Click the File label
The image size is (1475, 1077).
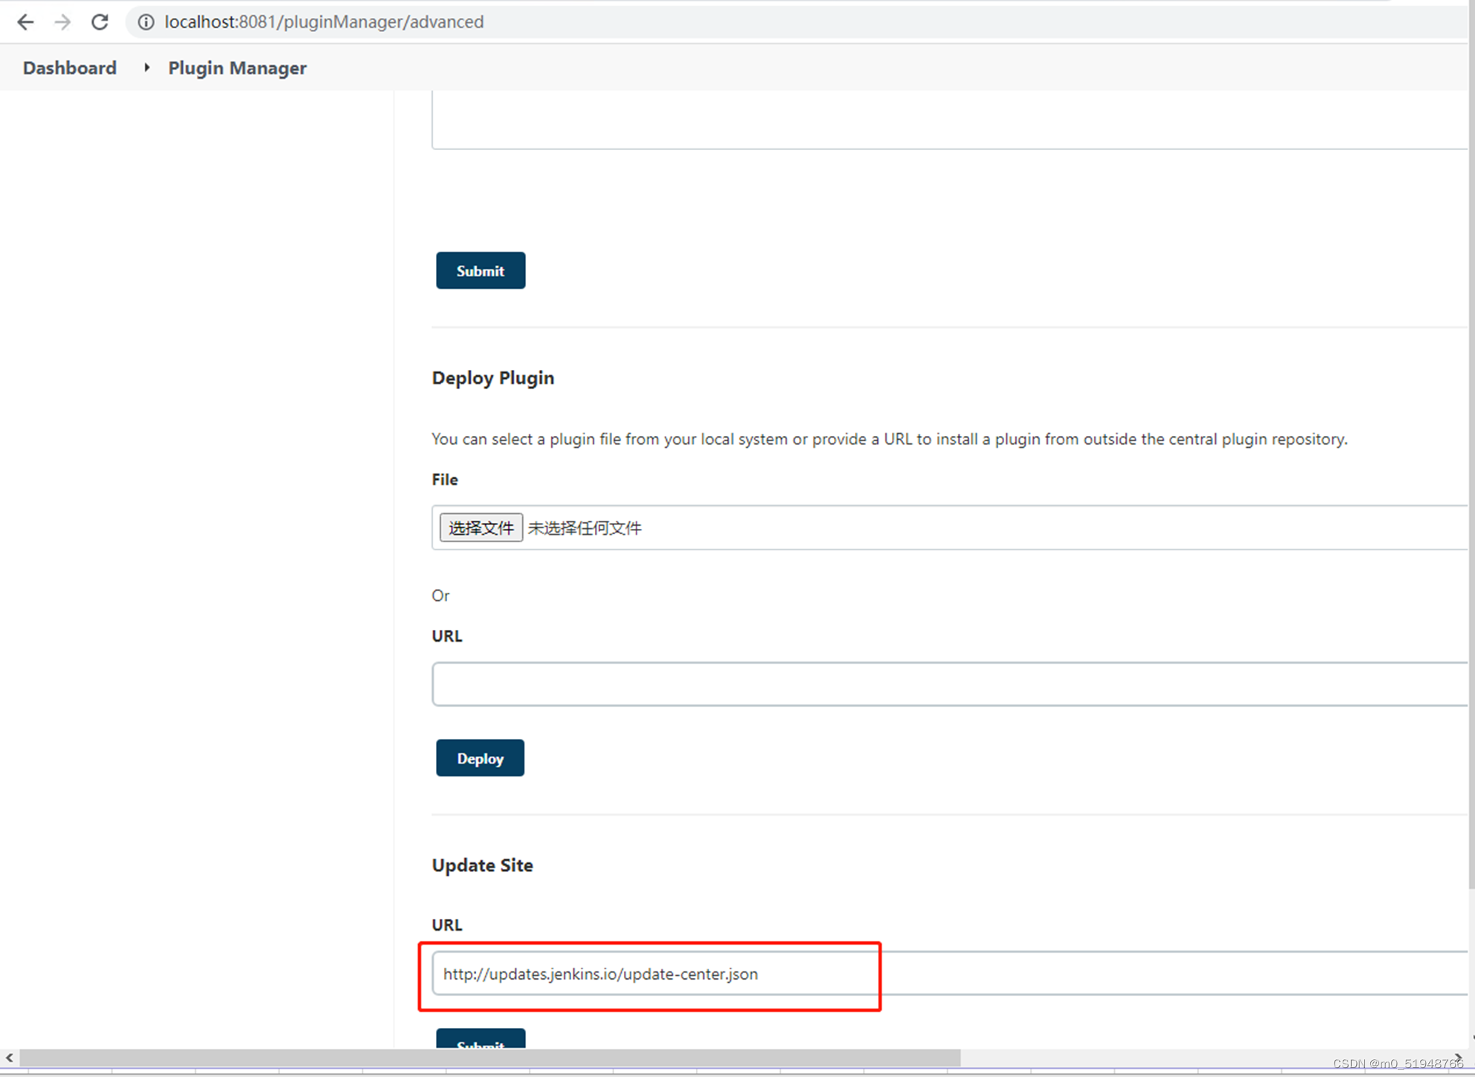[x=445, y=479]
